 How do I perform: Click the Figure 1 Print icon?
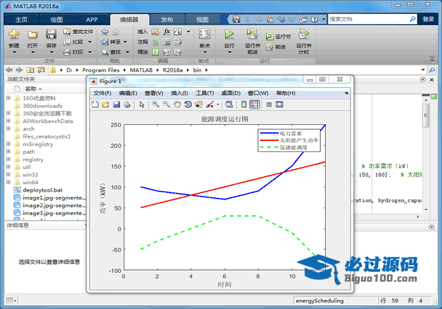pos(127,104)
